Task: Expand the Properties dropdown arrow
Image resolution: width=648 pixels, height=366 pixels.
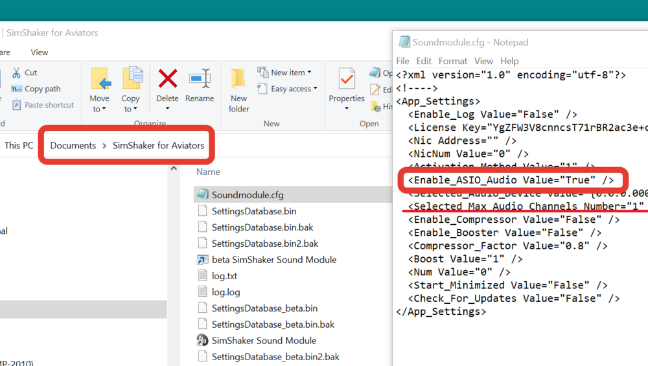Action: pos(346,109)
